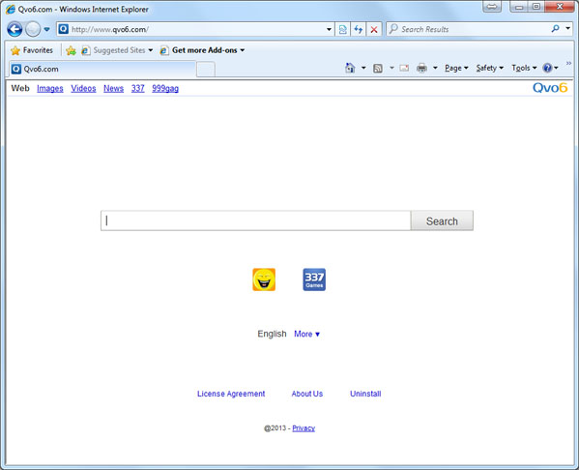Open the About Us link
579x470 pixels.
click(307, 394)
